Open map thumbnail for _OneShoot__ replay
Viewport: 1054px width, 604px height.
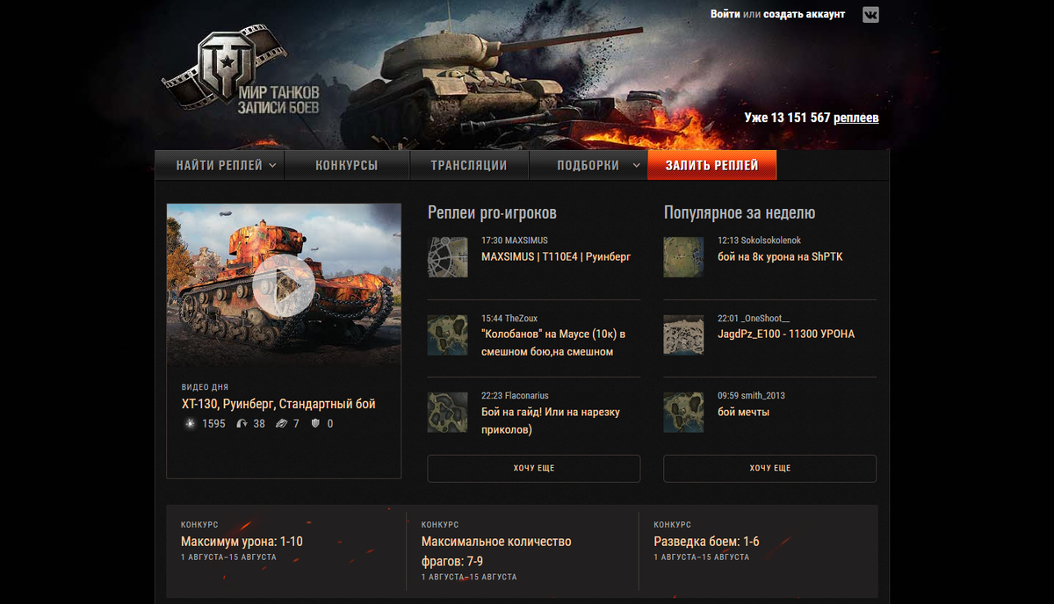[683, 334]
